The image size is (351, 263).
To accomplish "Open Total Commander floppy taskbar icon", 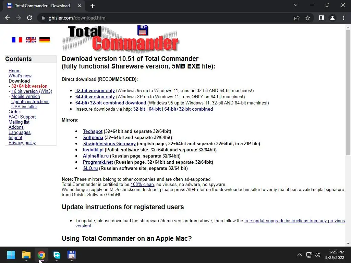I will click(x=72, y=255).
